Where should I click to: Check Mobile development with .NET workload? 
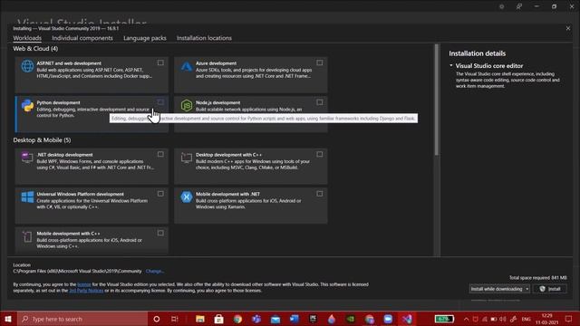(320, 194)
